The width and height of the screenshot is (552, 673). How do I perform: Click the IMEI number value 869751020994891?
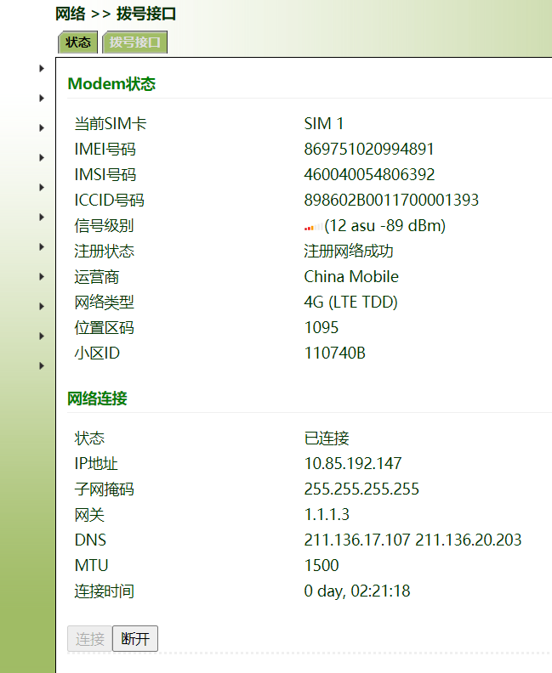369,150
